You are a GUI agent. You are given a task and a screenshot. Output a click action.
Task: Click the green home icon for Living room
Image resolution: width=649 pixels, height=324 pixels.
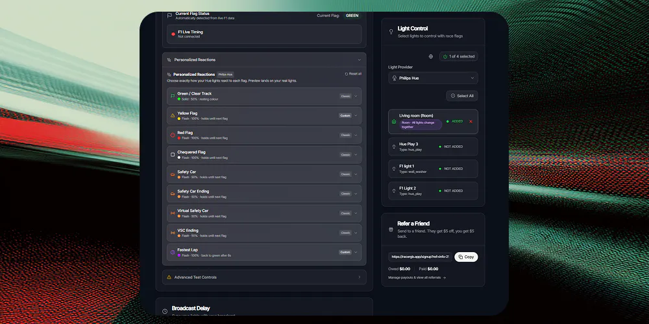click(x=394, y=122)
